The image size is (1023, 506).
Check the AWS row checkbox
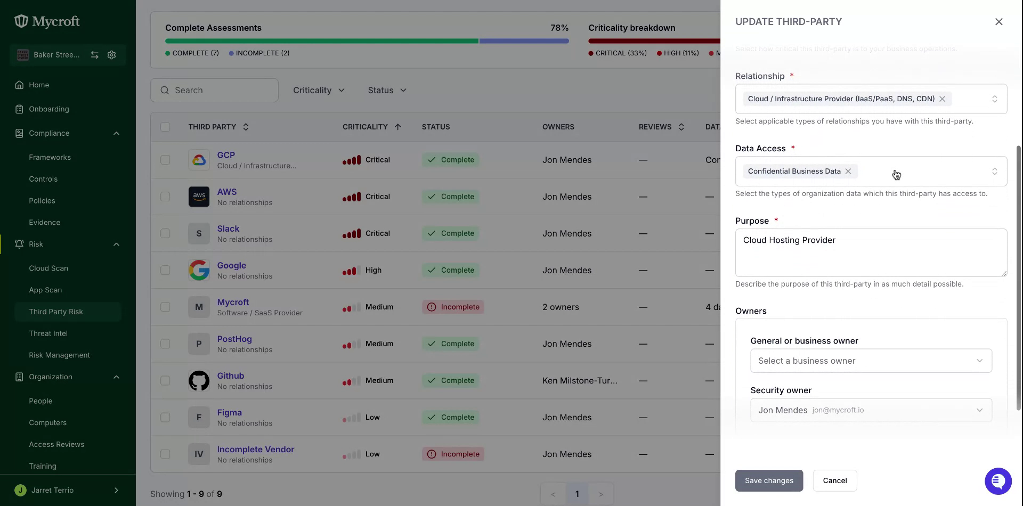[165, 197]
